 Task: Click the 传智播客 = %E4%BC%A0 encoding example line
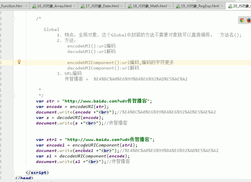126,79
